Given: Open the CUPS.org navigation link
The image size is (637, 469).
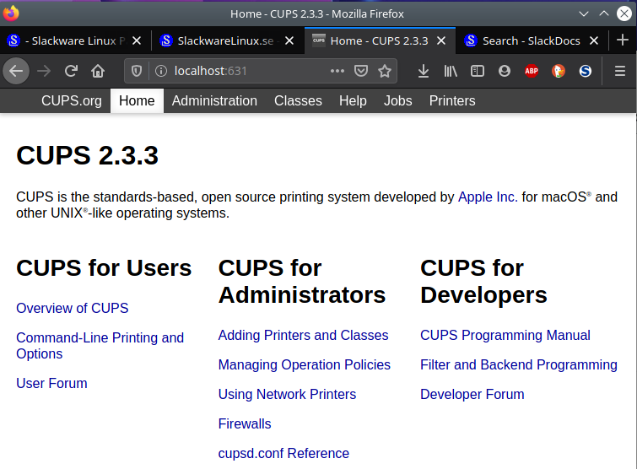Looking at the screenshot, I should (72, 100).
